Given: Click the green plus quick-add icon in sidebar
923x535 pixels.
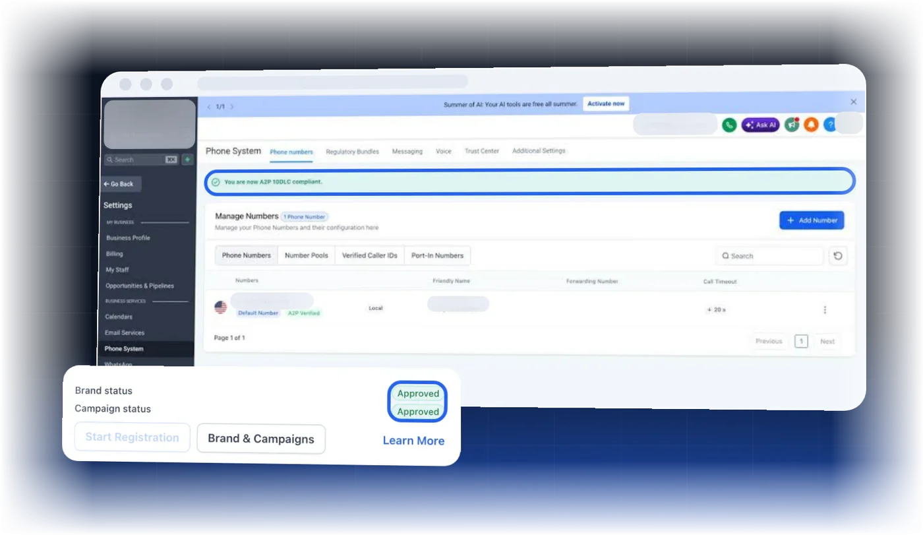Looking at the screenshot, I should pos(188,160).
